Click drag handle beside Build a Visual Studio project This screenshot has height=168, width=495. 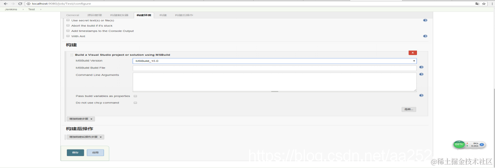(71, 55)
